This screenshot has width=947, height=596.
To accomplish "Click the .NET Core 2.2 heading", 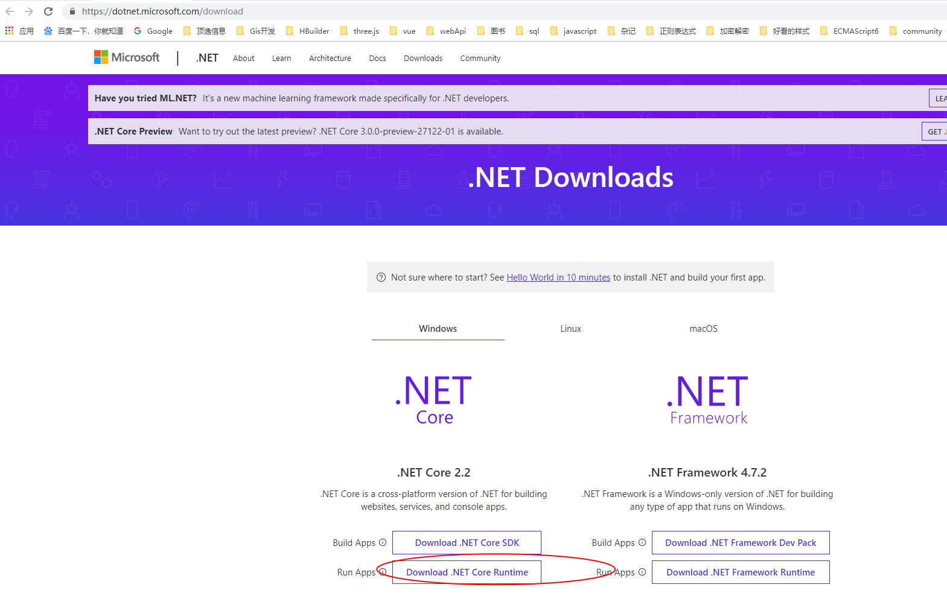I will [434, 472].
